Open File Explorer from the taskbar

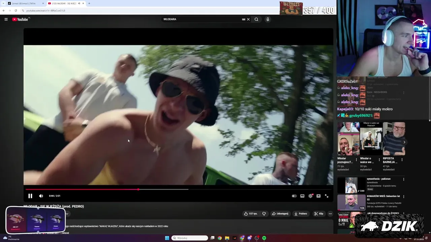227,238
